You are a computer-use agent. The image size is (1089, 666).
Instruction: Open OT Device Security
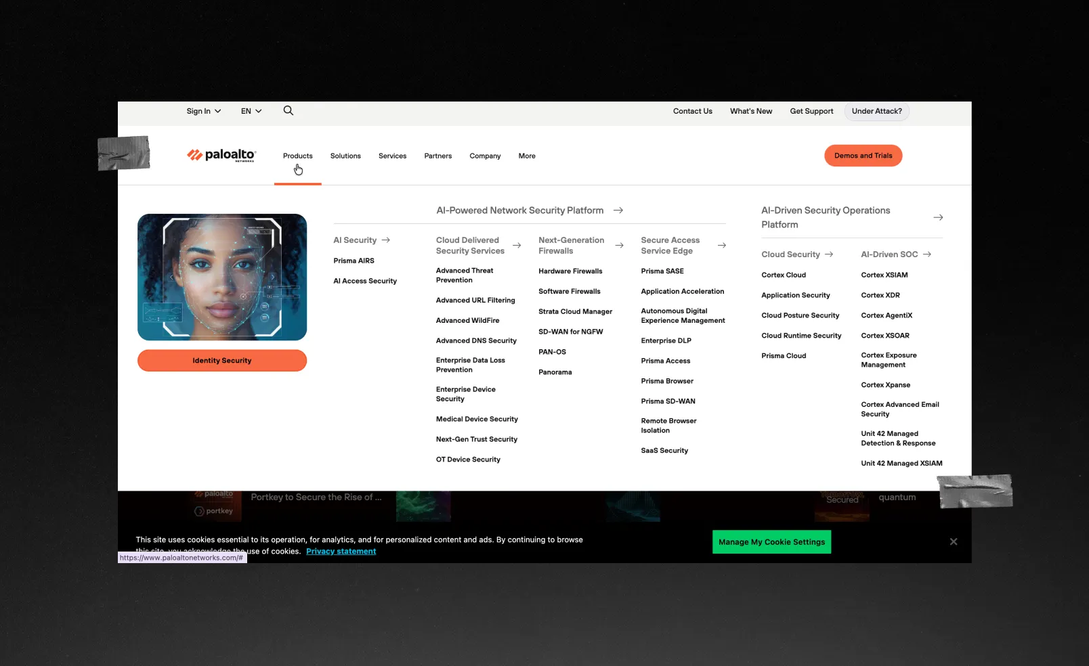(468, 460)
